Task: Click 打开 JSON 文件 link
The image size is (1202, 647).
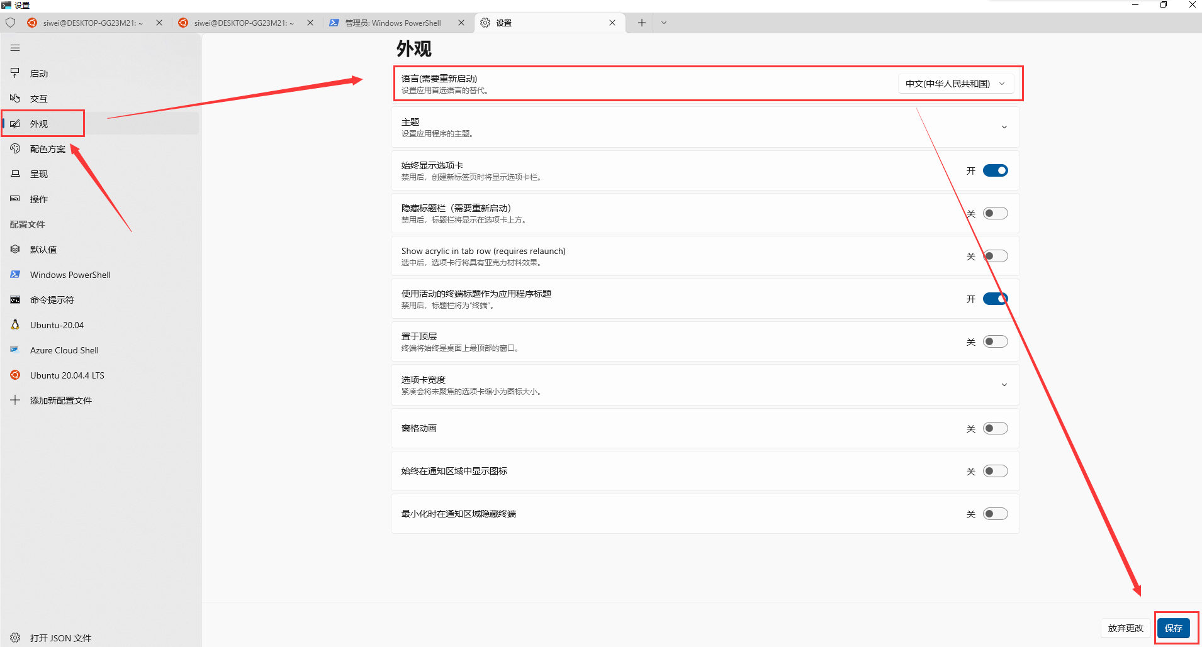Action: pyautogui.click(x=101, y=638)
